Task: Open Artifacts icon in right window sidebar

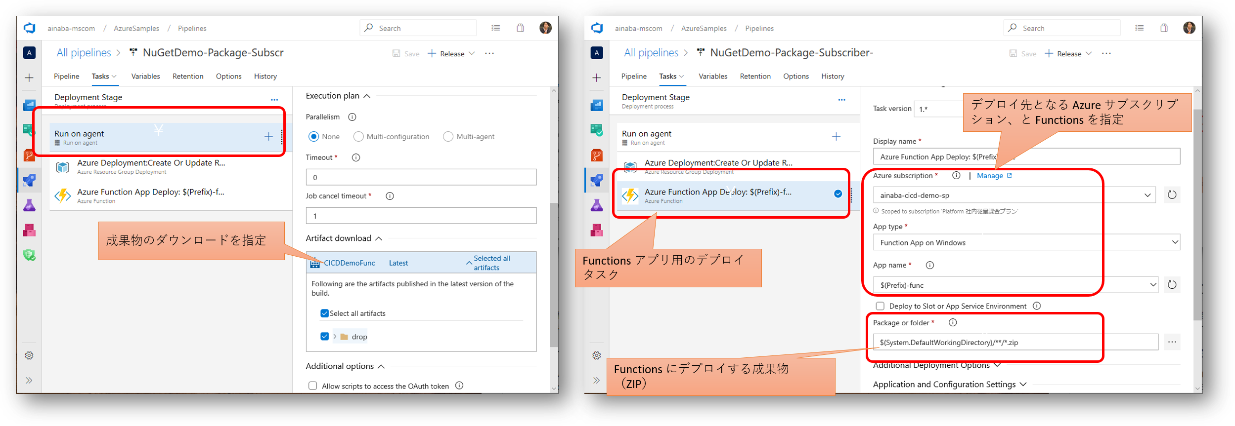Action: point(597,230)
